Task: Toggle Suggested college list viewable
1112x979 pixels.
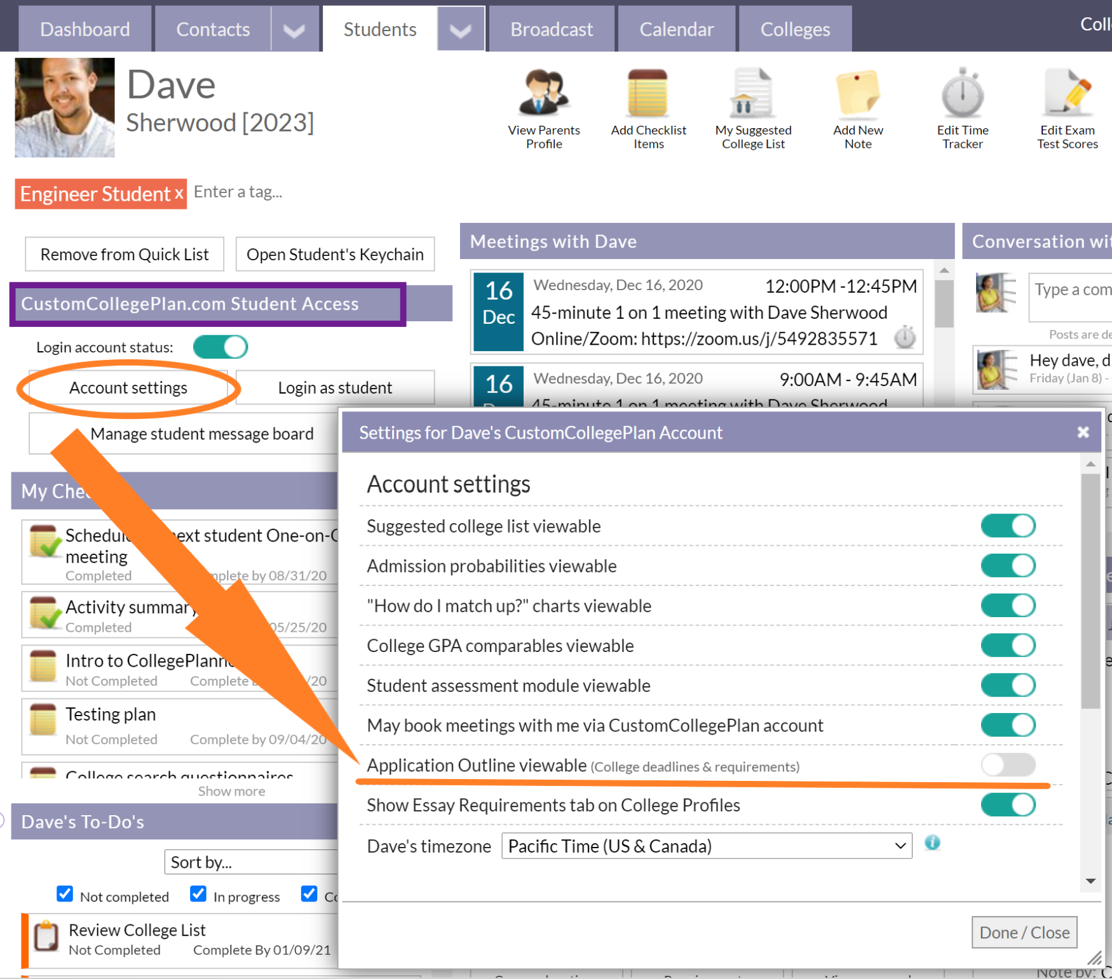Action: point(1008,526)
